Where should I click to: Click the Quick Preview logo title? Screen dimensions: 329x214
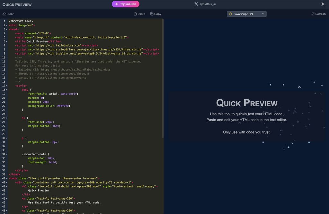point(17,4)
